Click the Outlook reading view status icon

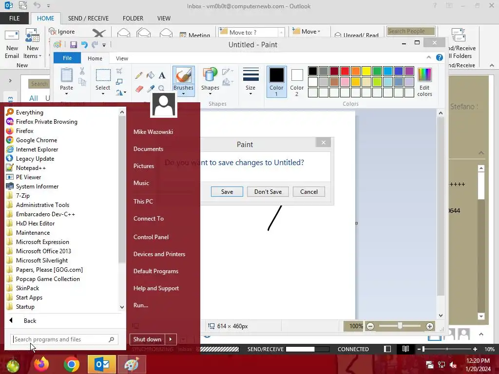405,349
